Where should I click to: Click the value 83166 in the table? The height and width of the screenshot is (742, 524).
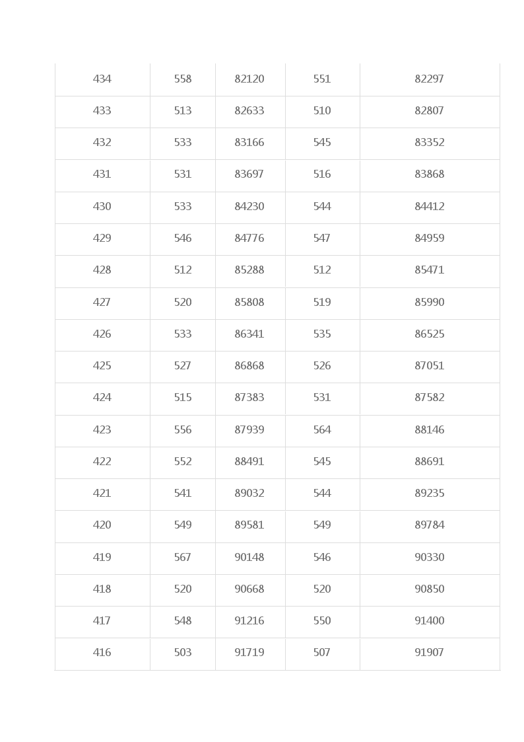pos(250,143)
